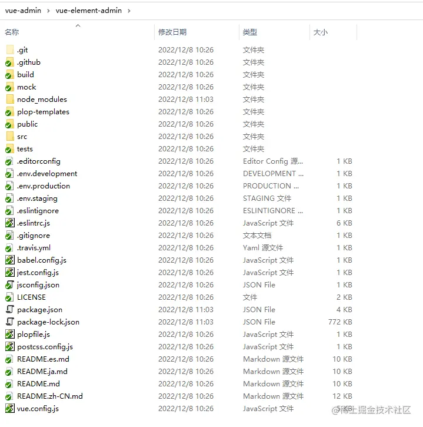Click the vue.config.js file icon

pyautogui.click(x=10, y=409)
